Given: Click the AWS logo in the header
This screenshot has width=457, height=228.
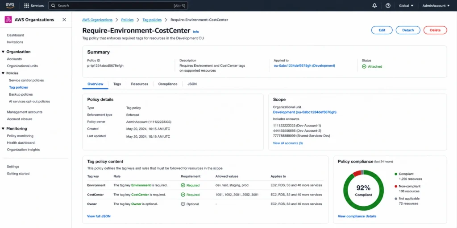Looking at the screenshot, I should (10, 5).
